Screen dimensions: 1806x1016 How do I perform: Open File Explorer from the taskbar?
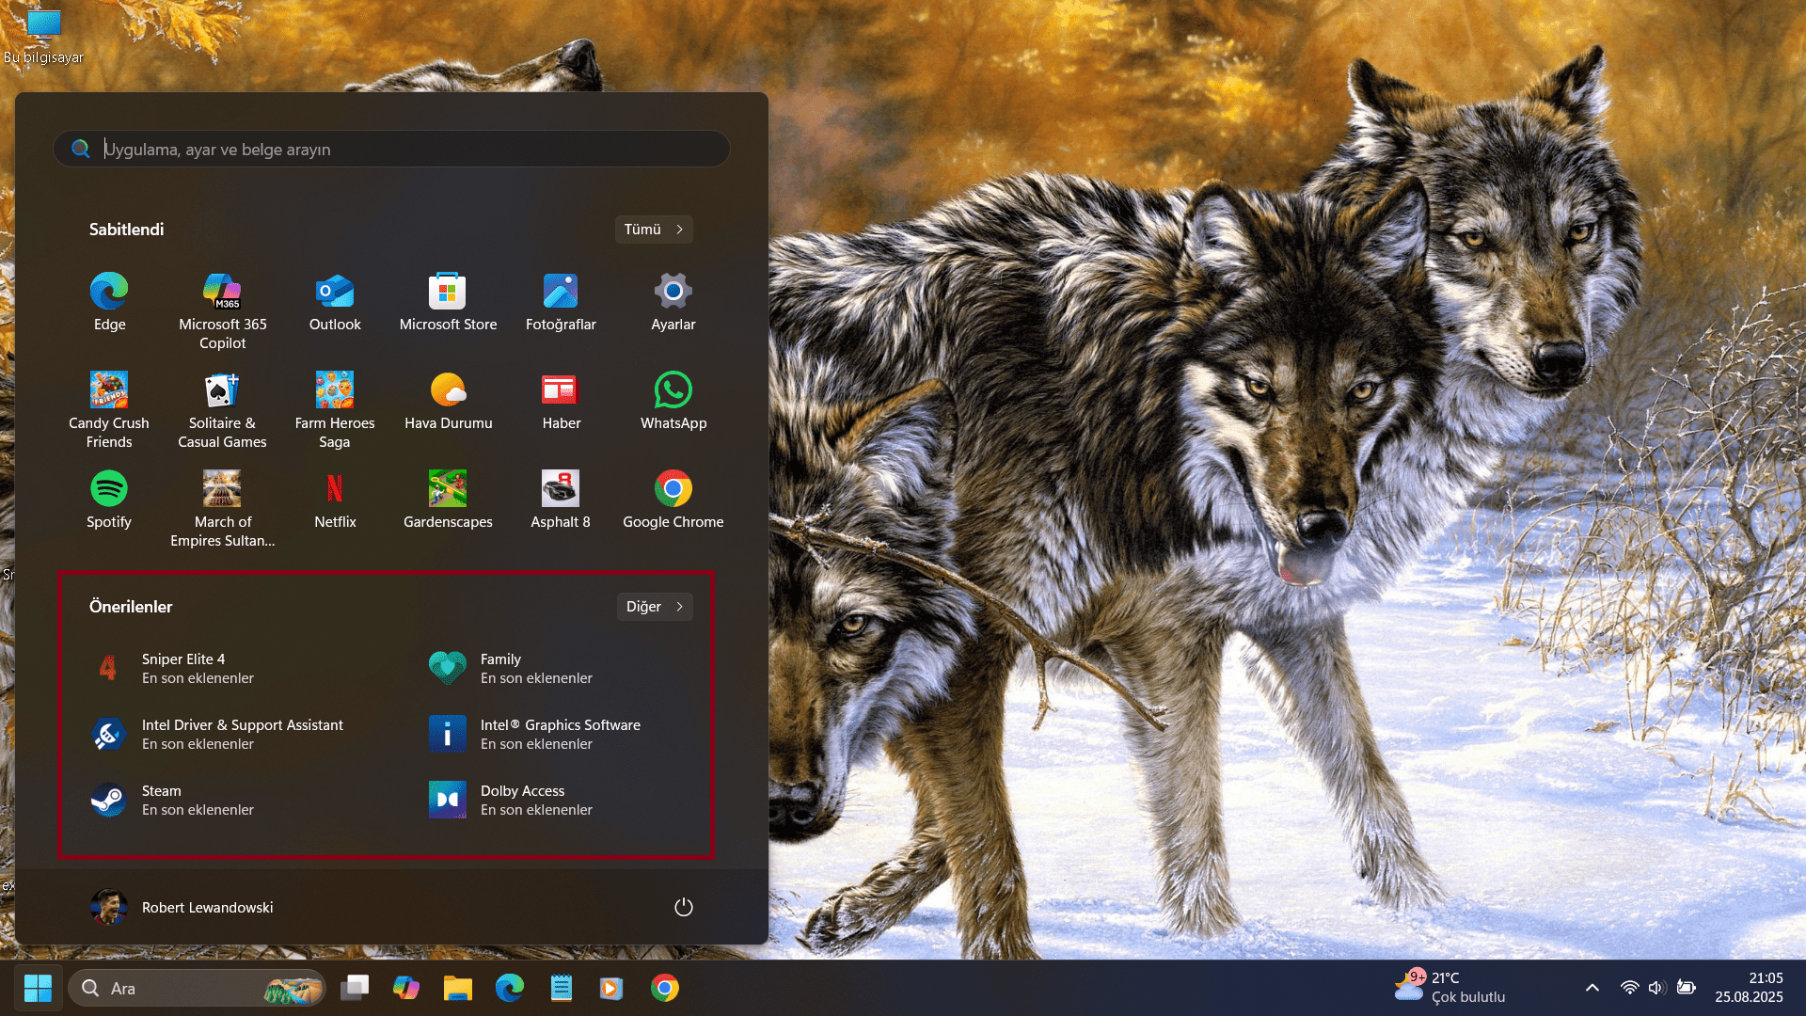(x=458, y=988)
